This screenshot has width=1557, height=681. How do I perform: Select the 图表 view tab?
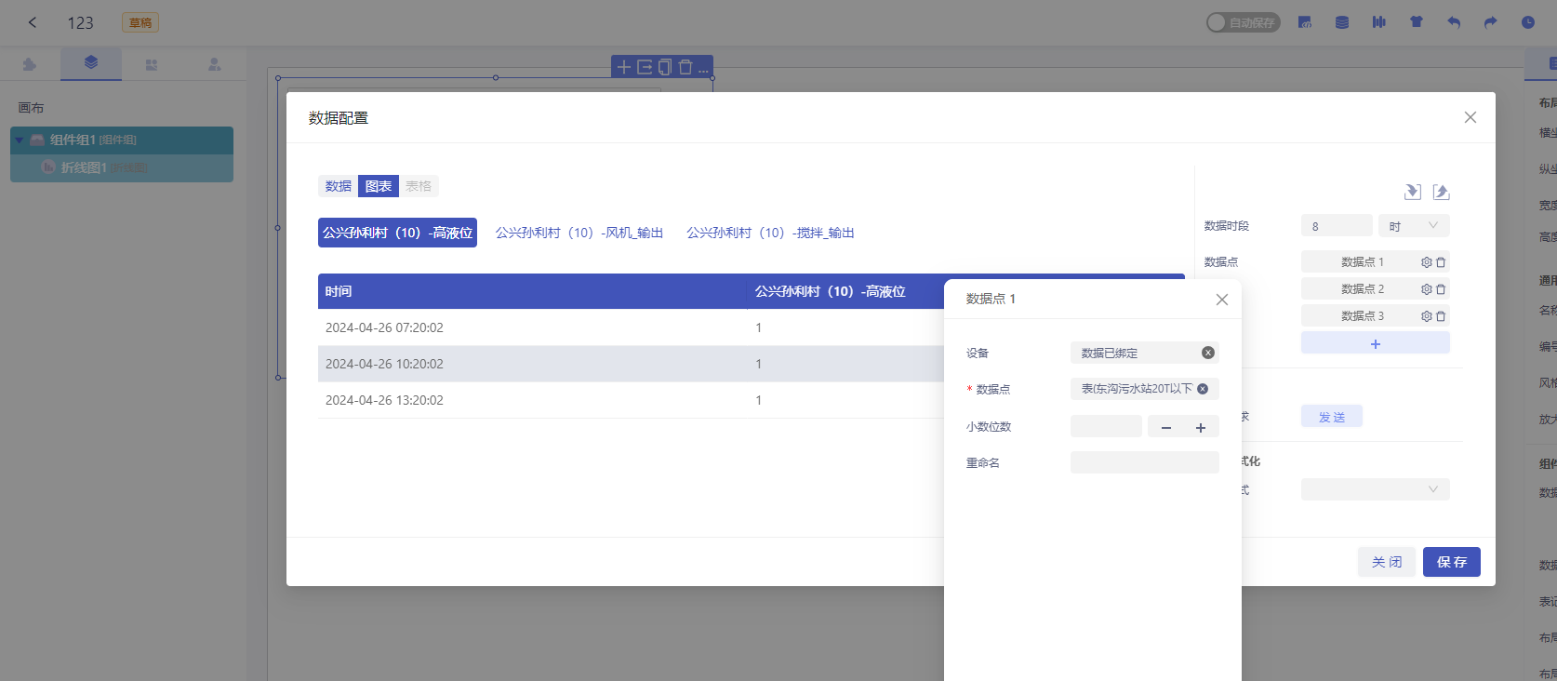pos(379,186)
